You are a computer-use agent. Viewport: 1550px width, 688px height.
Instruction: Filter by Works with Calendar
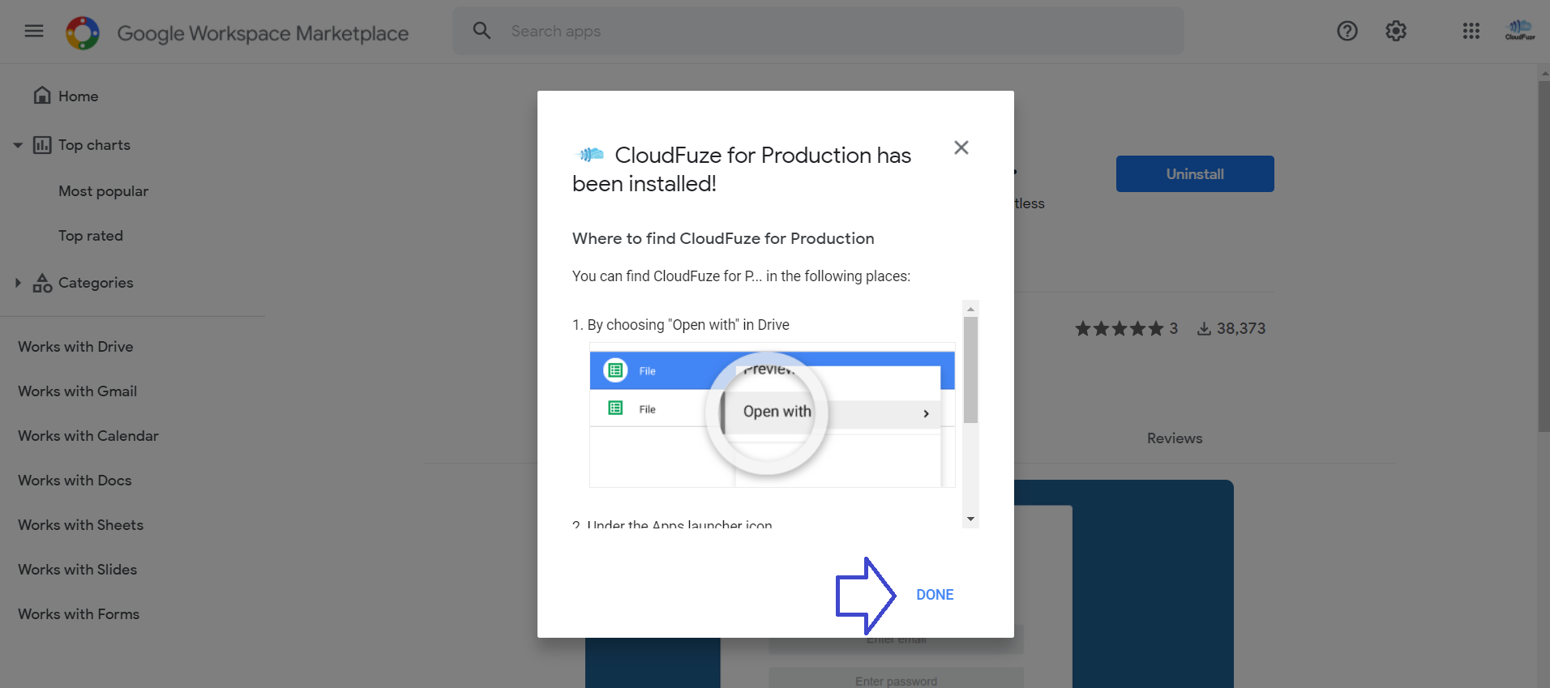88,436
